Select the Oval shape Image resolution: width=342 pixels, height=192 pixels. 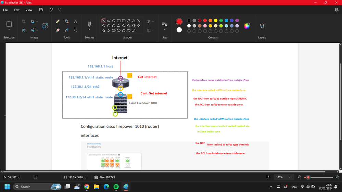114,21
